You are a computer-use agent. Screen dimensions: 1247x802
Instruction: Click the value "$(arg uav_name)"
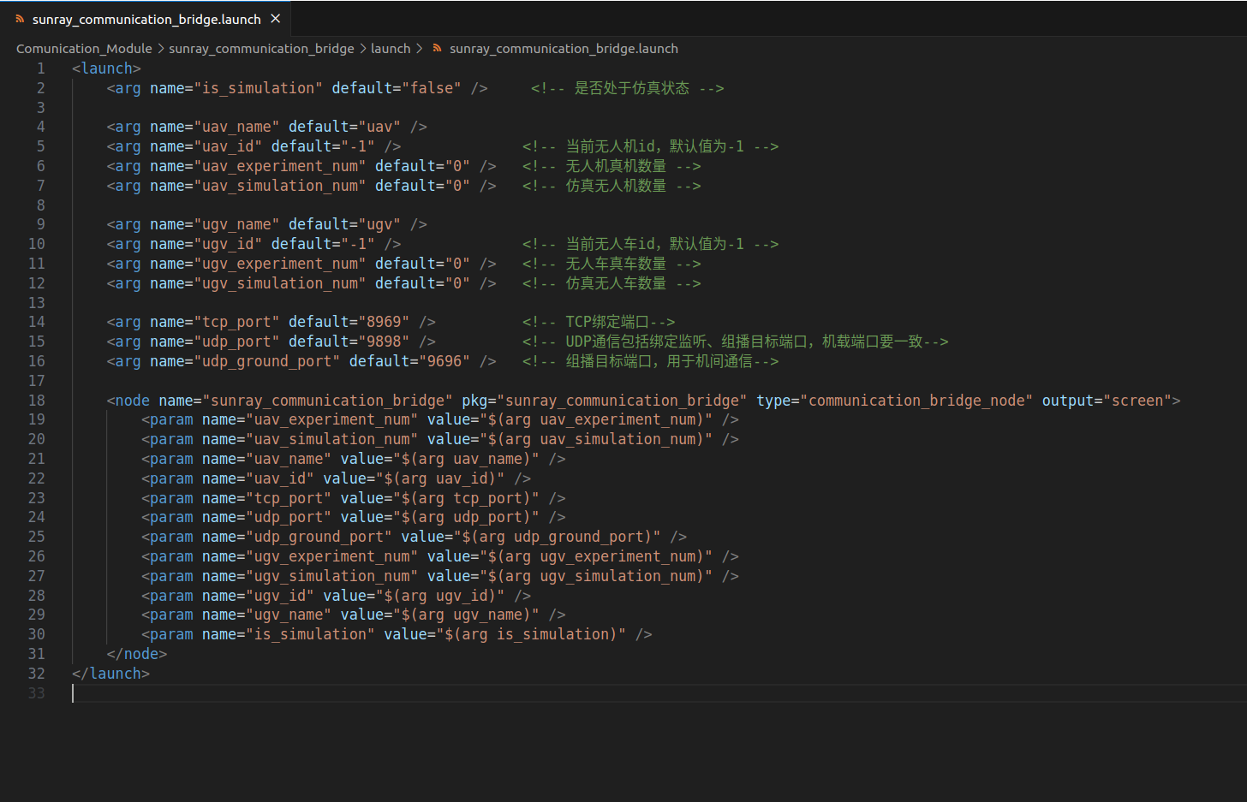pyautogui.click(x=467, y=459)
